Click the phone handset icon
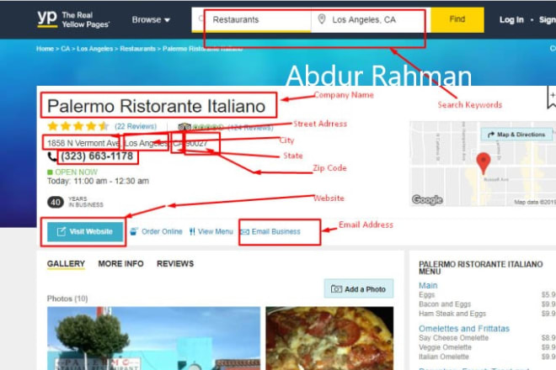The width and height of the screenshot is (556, 370). 51,156
